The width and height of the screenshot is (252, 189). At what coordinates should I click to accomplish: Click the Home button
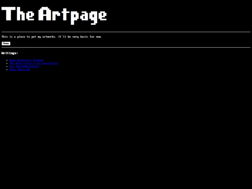(x=6, y=43)
